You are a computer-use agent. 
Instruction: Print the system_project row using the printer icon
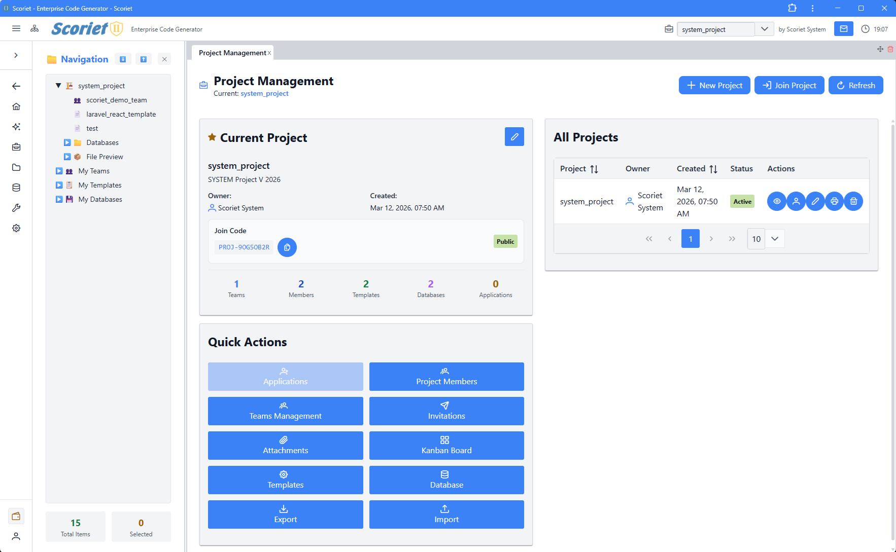click(x=834, y=201)
